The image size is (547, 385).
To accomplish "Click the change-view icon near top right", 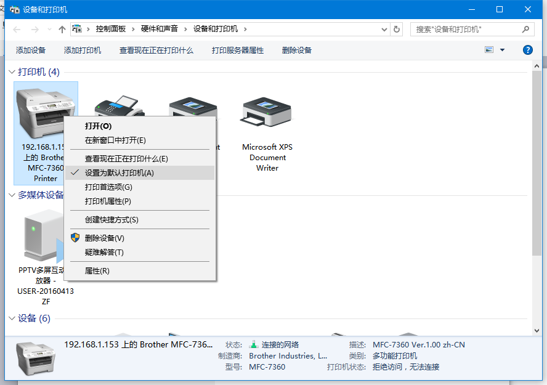I will [x=488, y=50].
